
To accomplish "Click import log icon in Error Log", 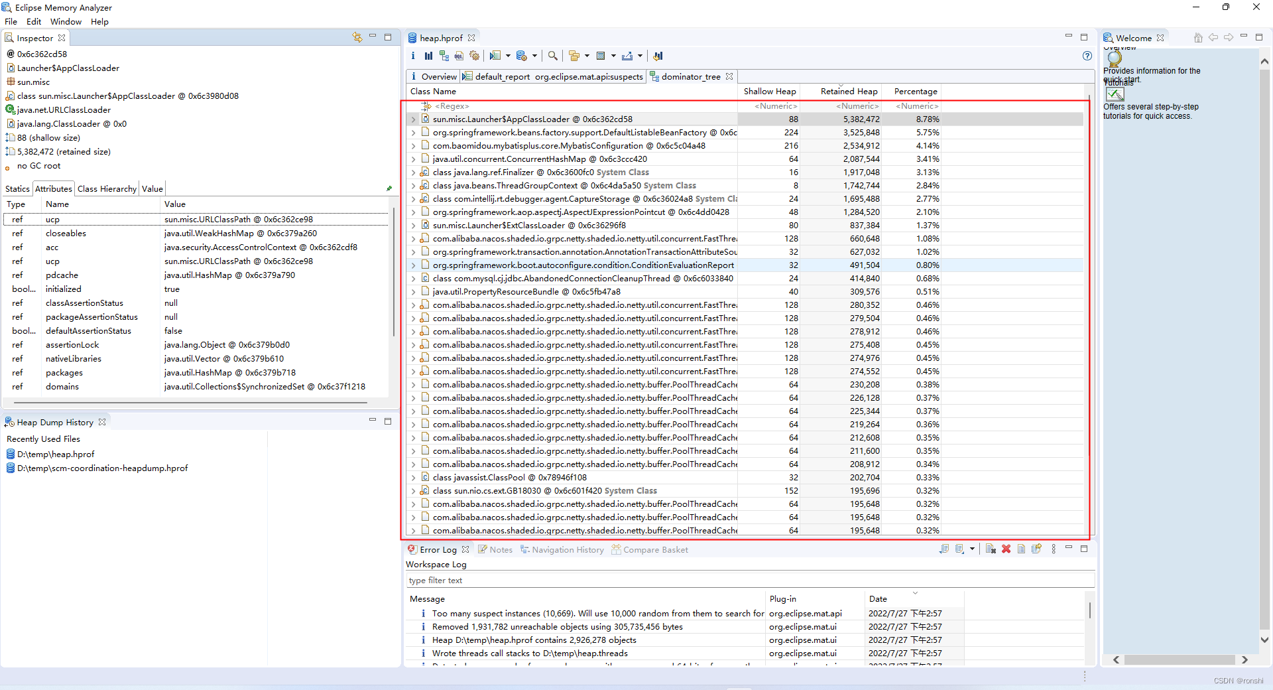I will [959, 549].
